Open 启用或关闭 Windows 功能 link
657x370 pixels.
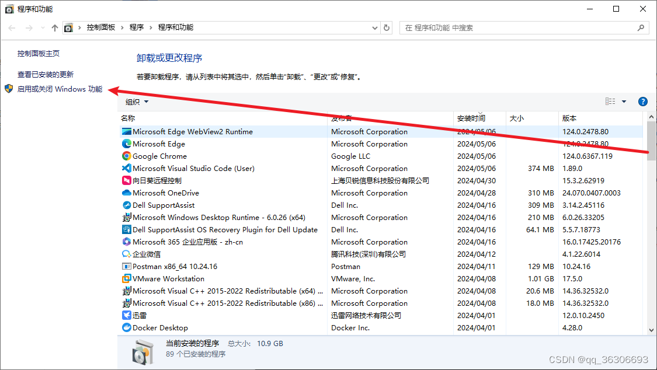pyautogui.click(x=60, y=89)
